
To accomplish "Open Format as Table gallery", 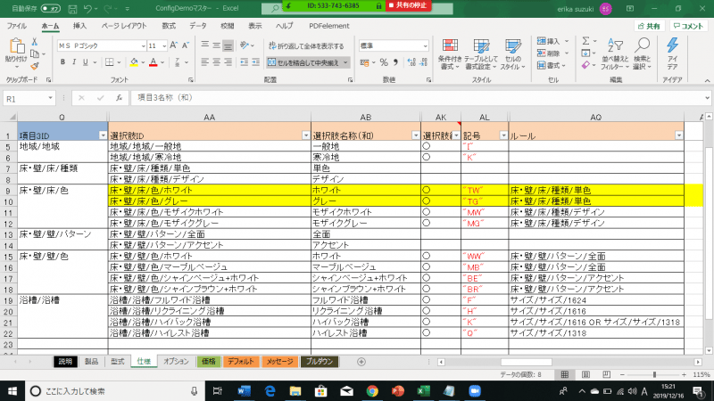I will (x=481, y=54).
